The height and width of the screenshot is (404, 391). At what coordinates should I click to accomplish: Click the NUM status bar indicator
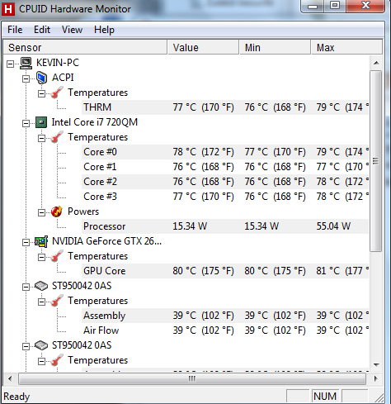(325, 397)
